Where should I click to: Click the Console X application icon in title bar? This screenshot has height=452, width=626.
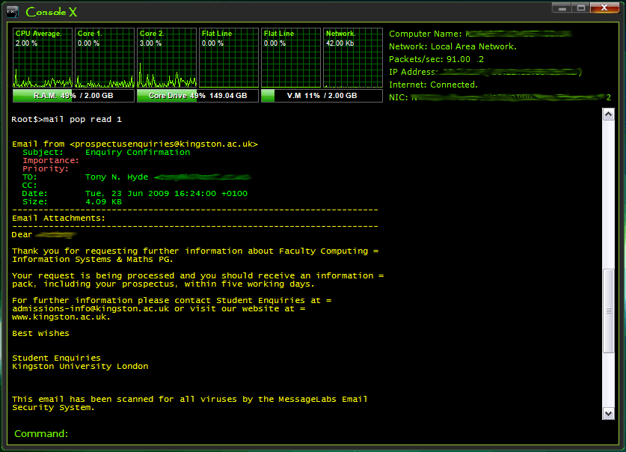point(11,12)
